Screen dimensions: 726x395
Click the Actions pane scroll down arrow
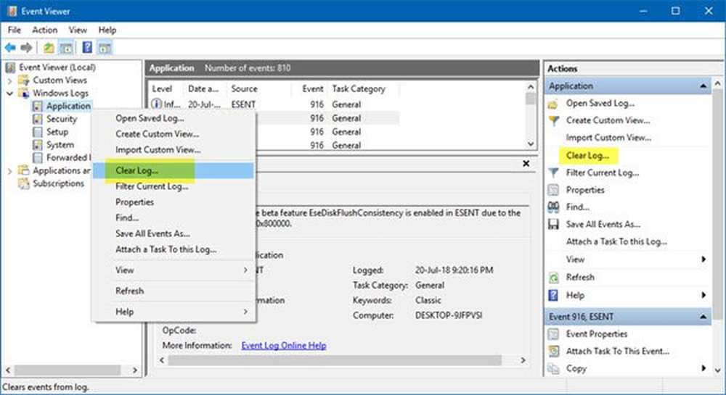718,370
